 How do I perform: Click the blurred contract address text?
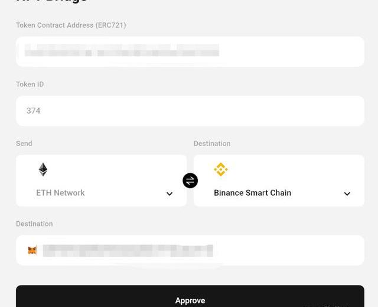pyautogui.click(x=121, y=51)
